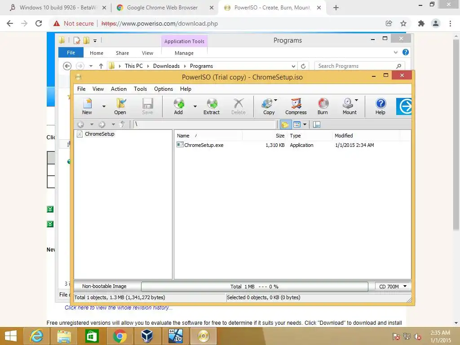Open Internet Explorer from the taskbar
This screenshot has height=345, width=460.
pyautogui.click(x=36, y=336)
